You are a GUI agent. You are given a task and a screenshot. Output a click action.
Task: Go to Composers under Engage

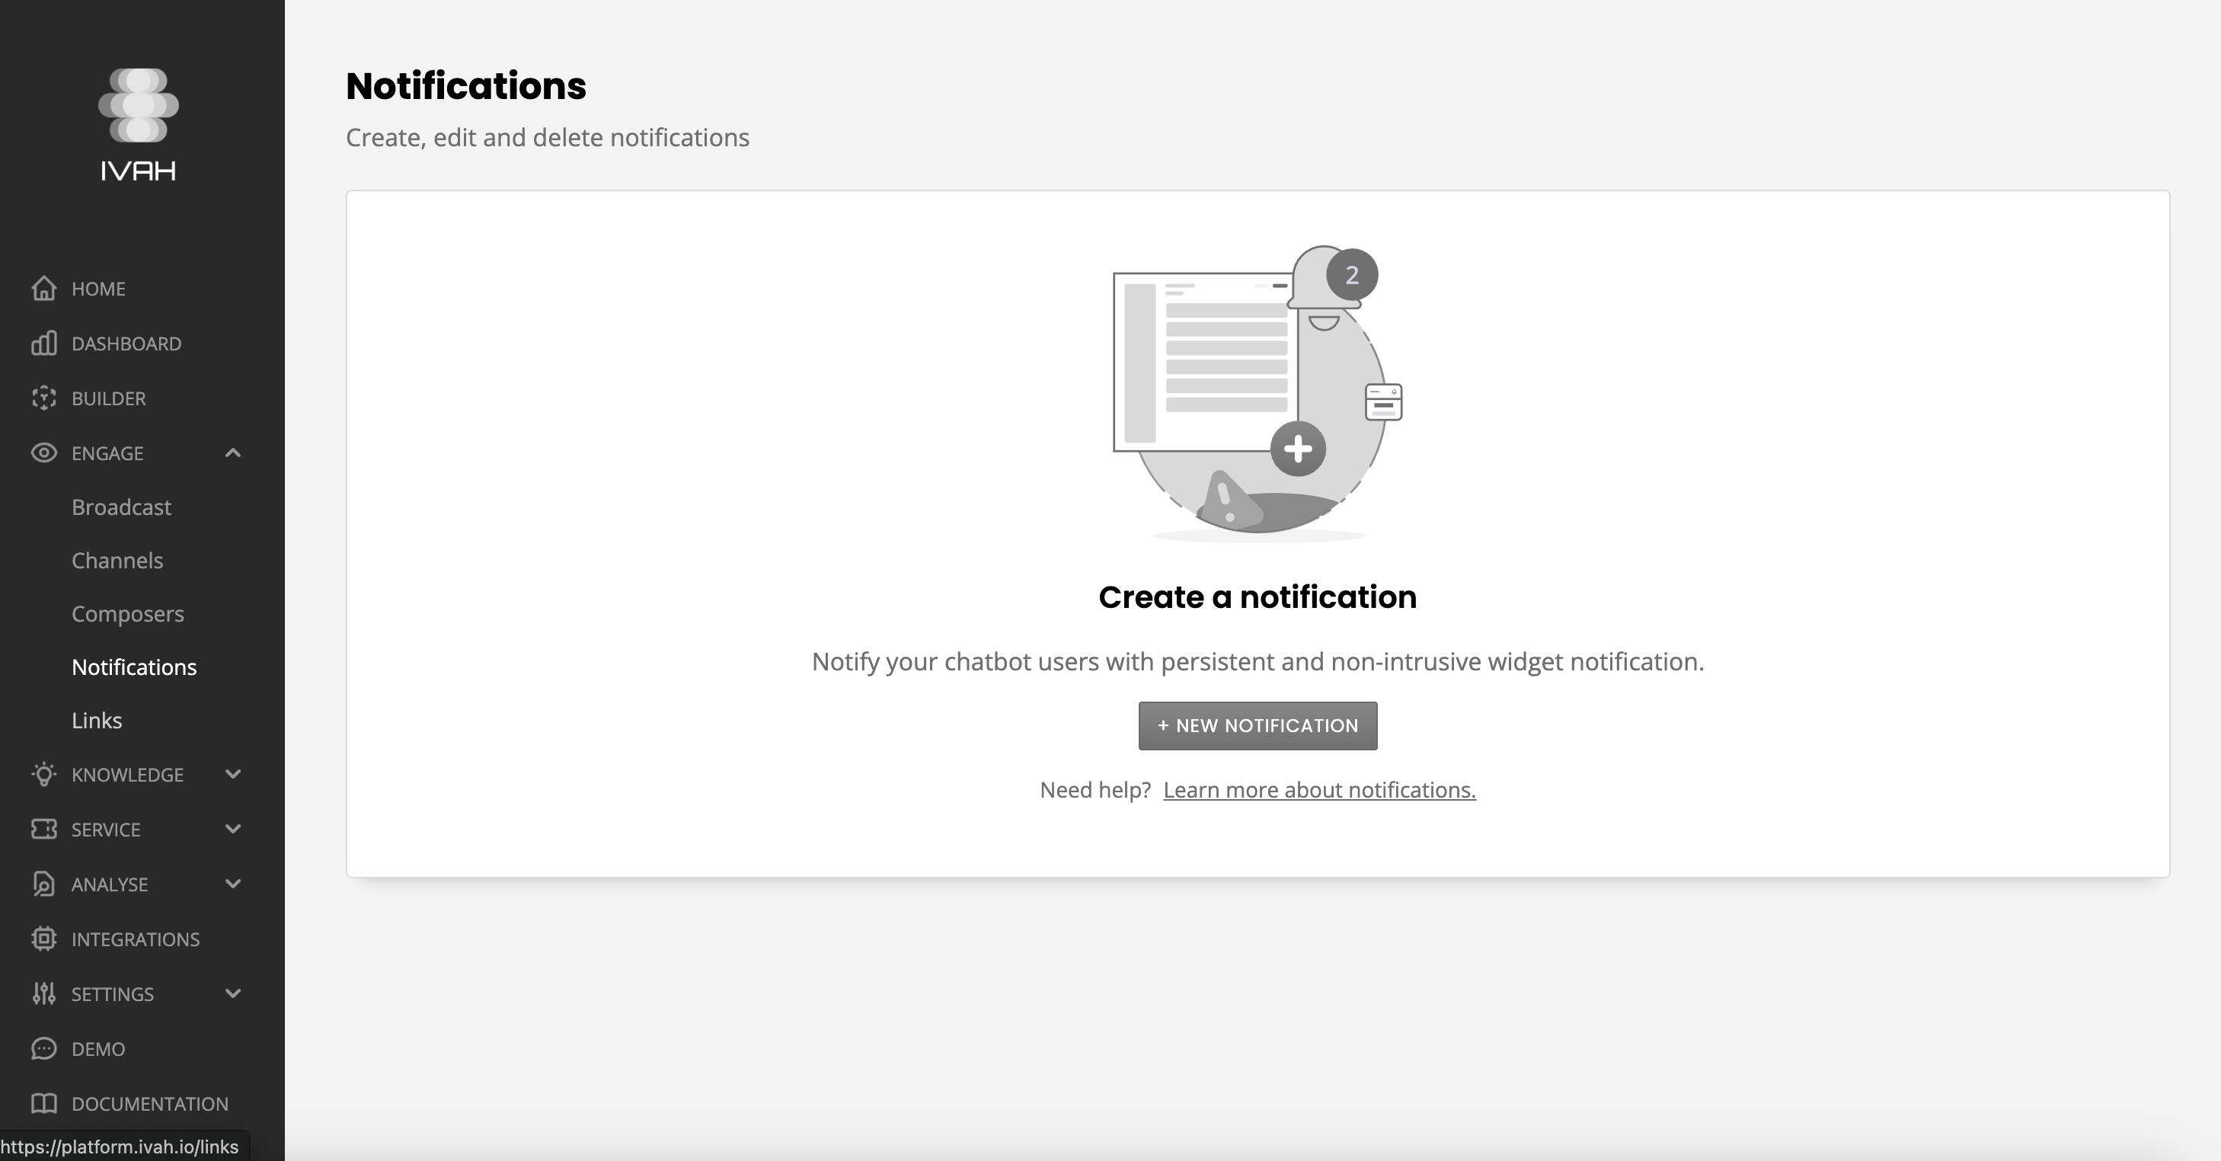click(128, 613)
